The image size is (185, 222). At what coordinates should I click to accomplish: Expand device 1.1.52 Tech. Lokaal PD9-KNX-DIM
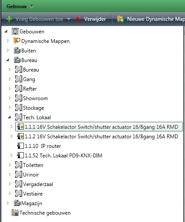pos(12,155)
